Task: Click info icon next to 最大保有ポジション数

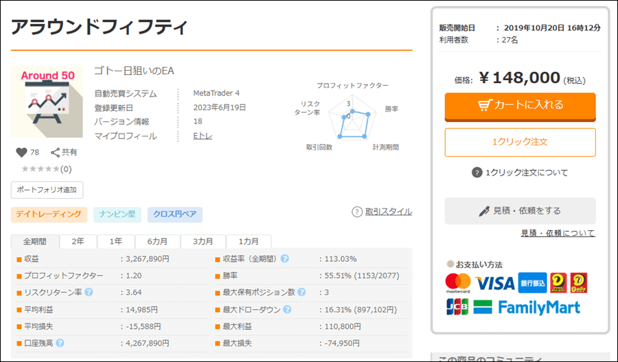Action: (x=301, y=292)
